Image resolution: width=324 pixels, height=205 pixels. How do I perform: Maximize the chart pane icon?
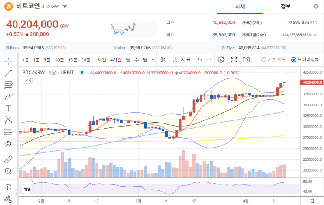tap(295, 72)
